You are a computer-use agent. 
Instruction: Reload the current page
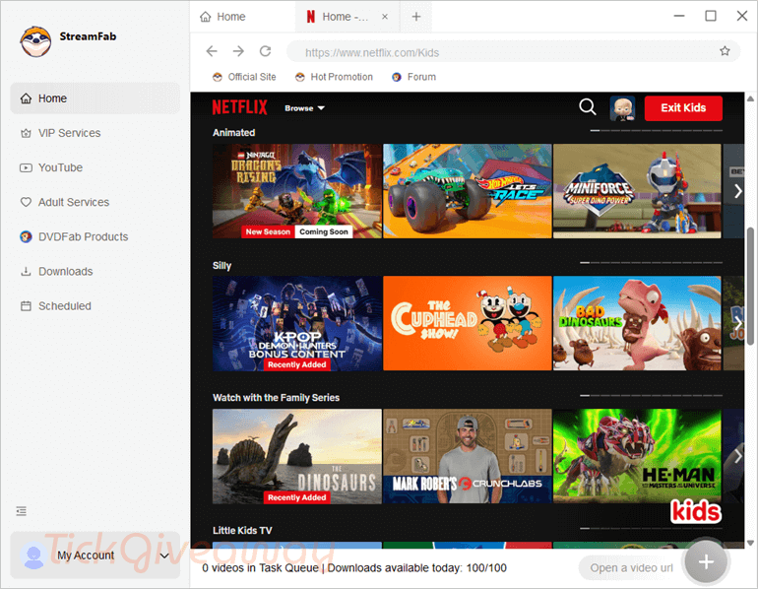[266, 51]
